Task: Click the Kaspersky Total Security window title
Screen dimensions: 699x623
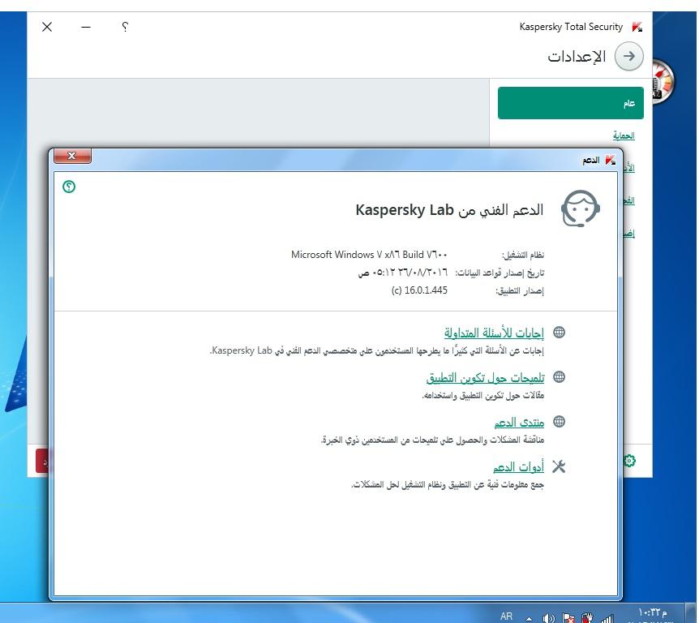Action: click(571, 27)
